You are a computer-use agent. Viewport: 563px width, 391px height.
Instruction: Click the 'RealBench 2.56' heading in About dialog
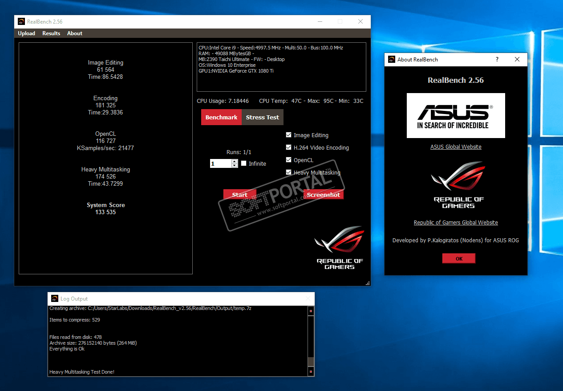456,80
